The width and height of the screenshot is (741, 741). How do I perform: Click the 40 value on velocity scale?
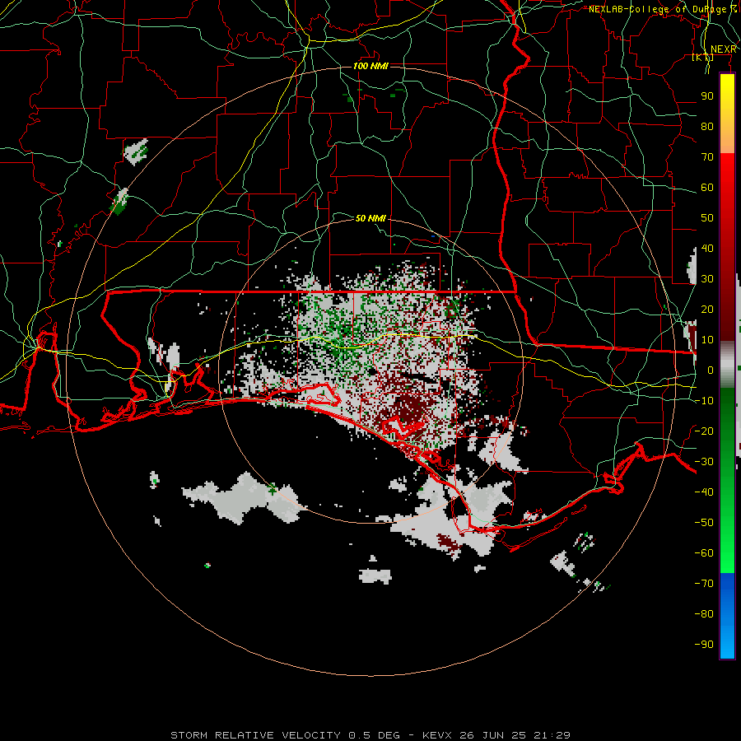(x=707, y=249)
